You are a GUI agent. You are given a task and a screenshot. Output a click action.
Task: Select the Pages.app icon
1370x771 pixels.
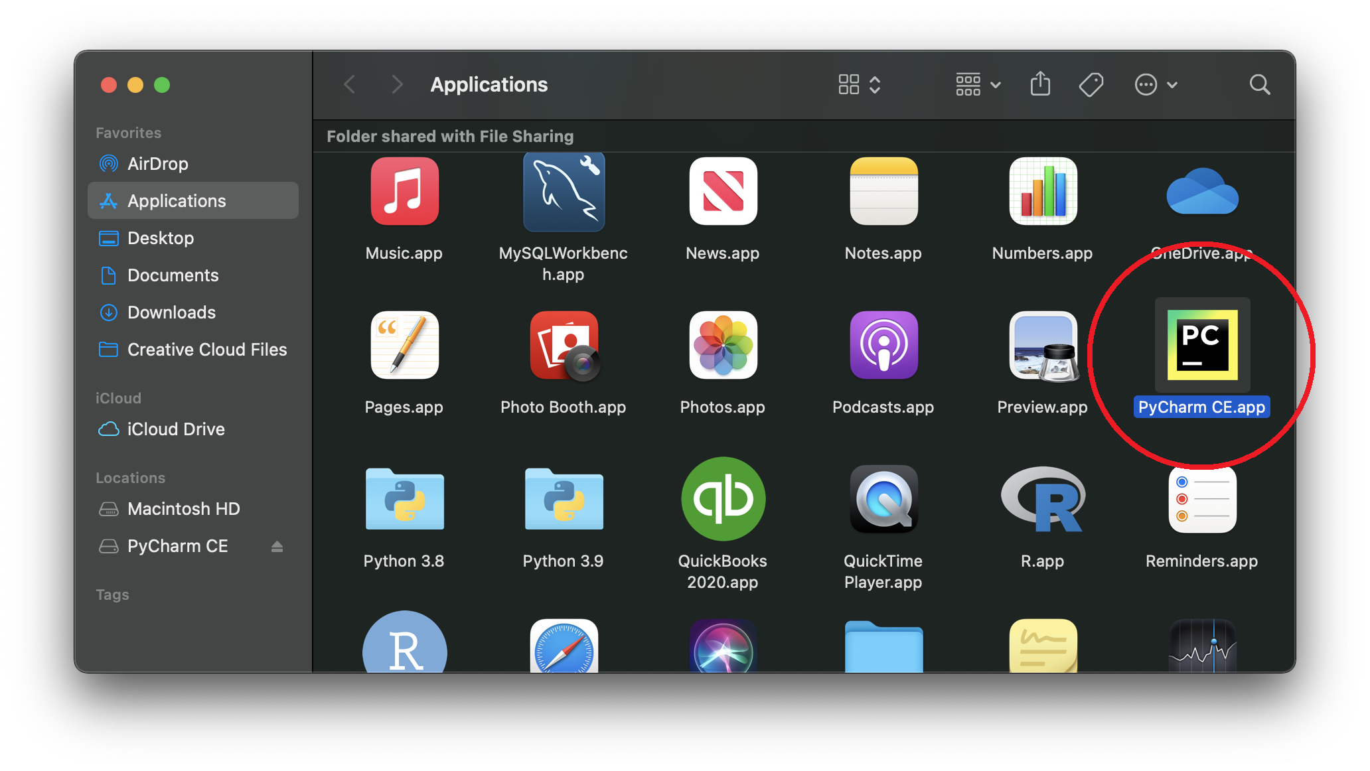click(x=404, y=345)
